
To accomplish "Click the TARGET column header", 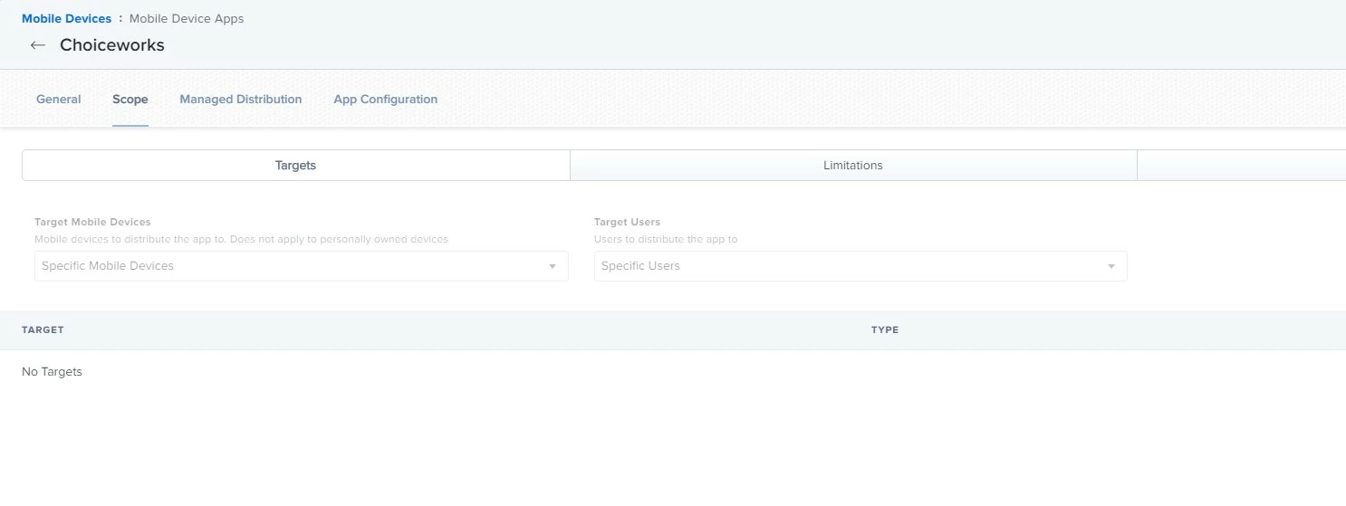I will point(43,330).
